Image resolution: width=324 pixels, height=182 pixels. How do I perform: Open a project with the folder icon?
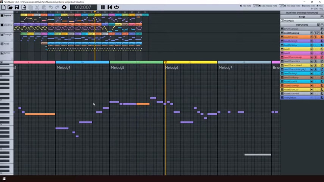tap(10, 7)
